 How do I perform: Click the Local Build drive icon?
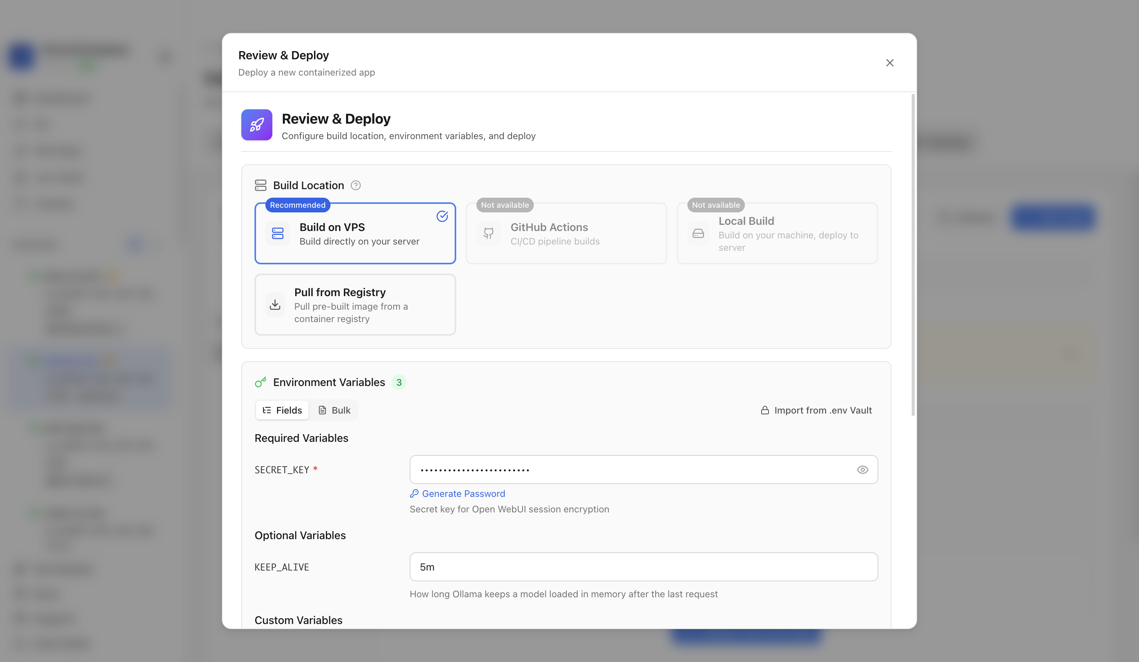(x=698, y=233)
